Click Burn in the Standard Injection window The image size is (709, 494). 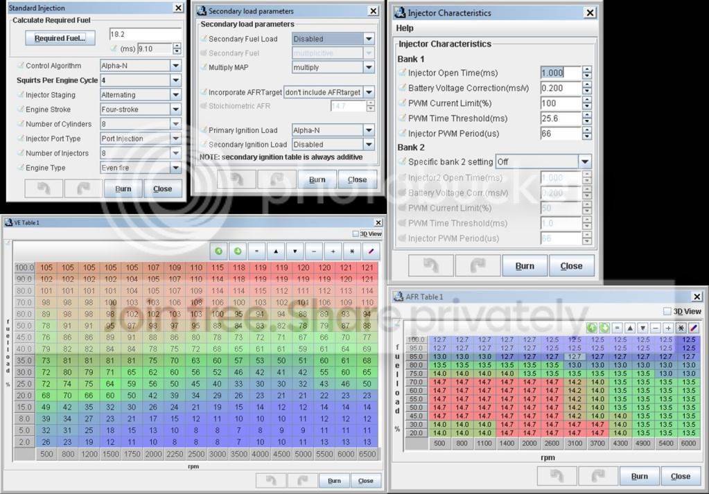point(123,188)
